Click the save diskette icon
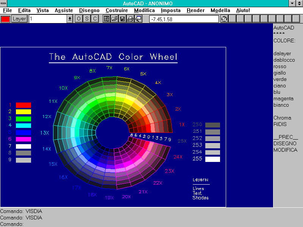The height and width of the screenshot is (227, 303). [122, 19]
